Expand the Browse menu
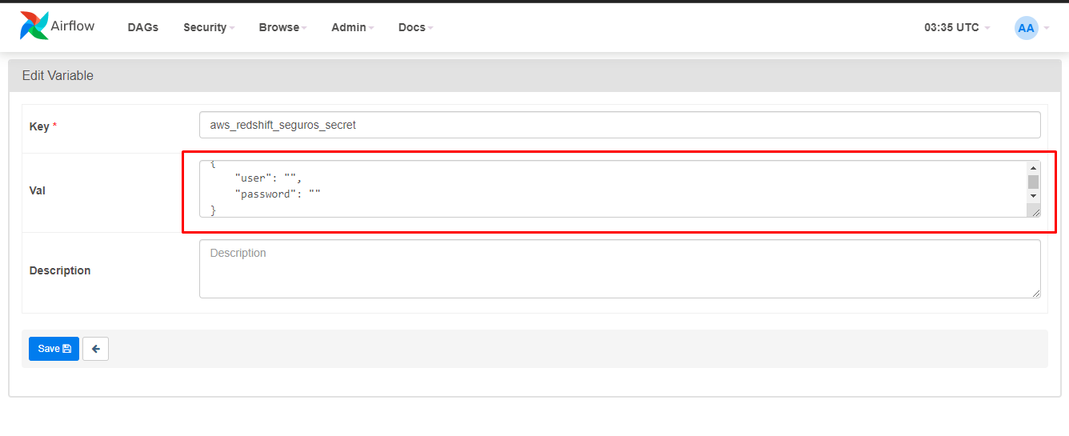The image size is (1069, 436). [282, 27]
